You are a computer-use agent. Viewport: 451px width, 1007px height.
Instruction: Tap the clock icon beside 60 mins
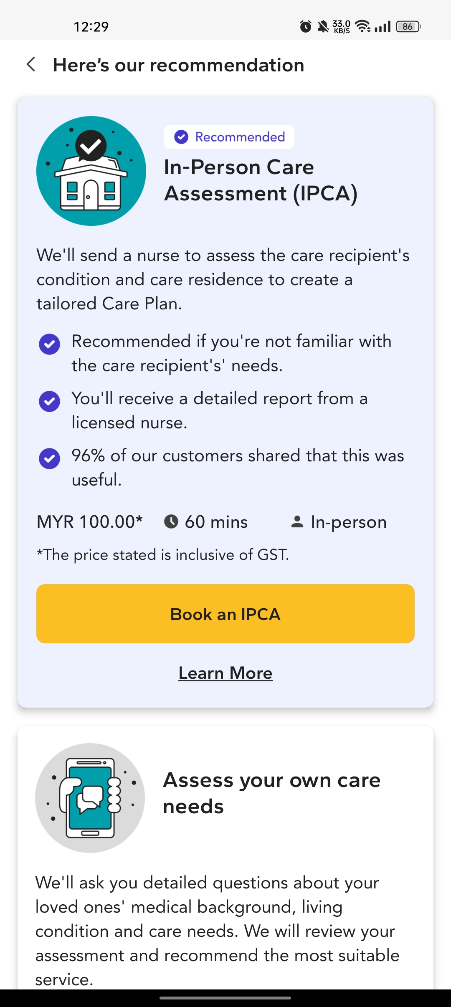pyautogui.click(x=171, y=521)
